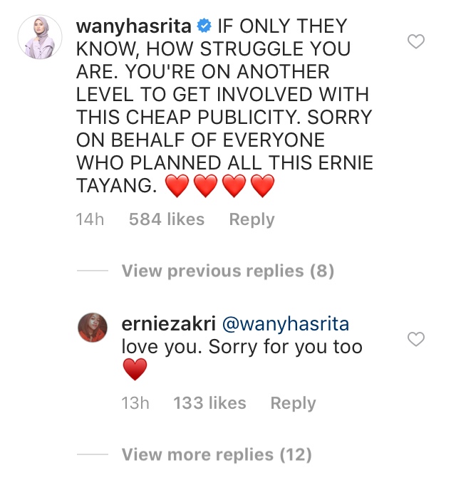Reply to erniezakri's comment

pyautogui.click(x=293, y=403)
